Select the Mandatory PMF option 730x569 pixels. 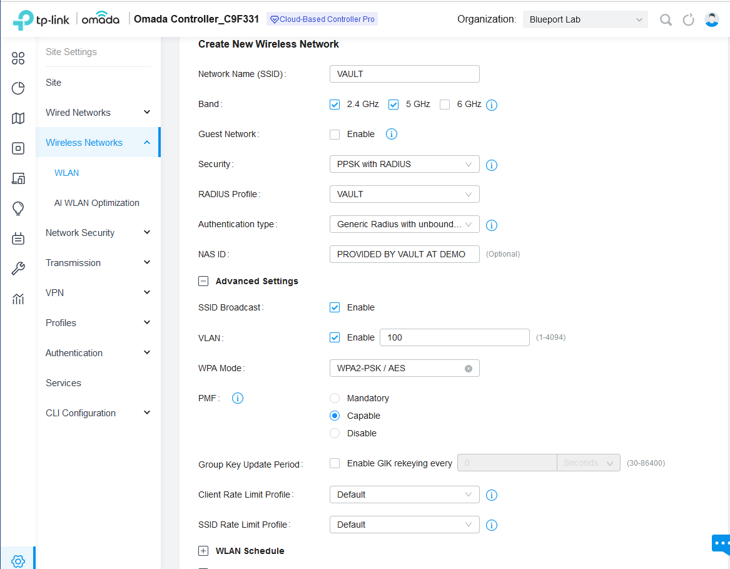[335, 398]
